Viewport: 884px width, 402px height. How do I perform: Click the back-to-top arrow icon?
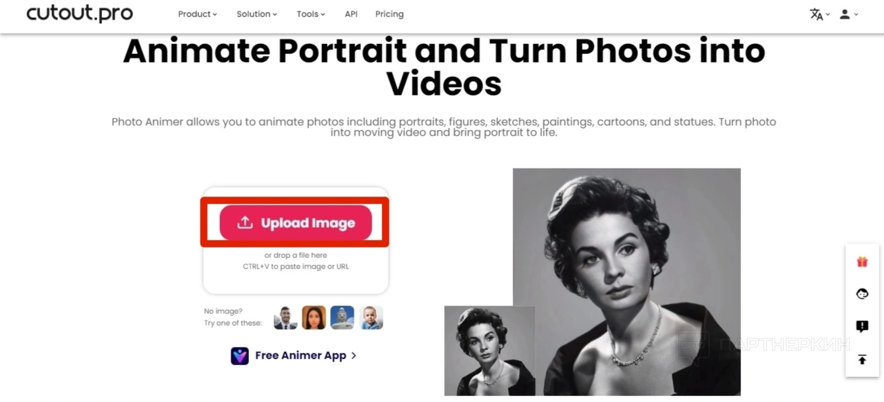click(862, 359)
